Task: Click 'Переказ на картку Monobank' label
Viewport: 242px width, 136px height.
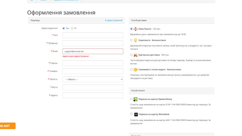Action: click(x=154, y=114)
